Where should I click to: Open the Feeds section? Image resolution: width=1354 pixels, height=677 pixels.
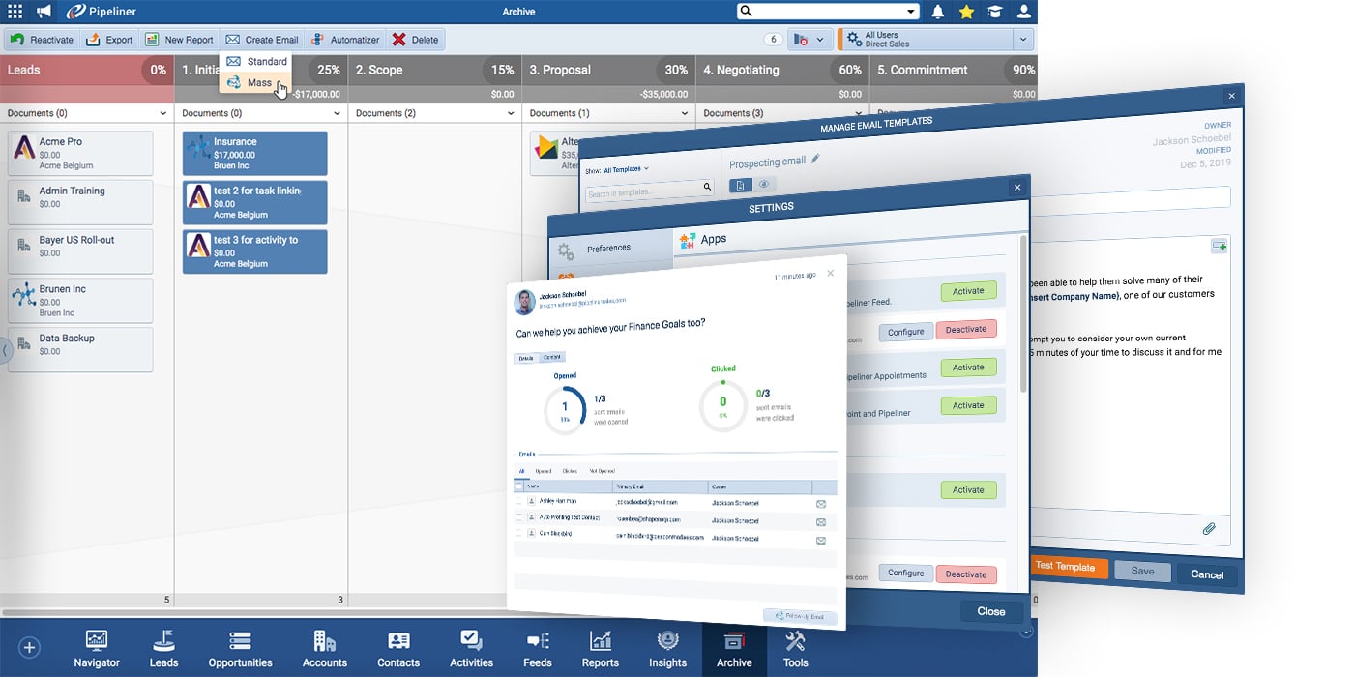pos(537,648)
